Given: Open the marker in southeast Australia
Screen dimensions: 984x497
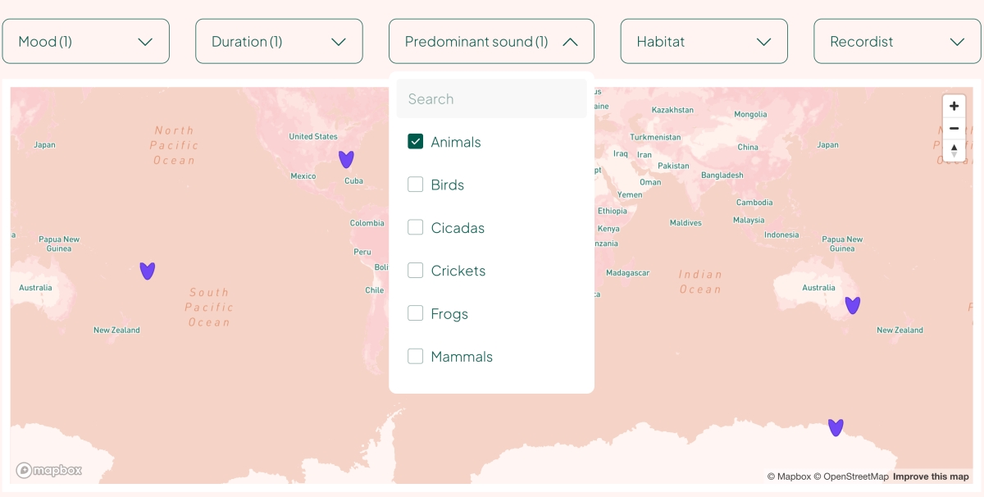Looking at the screenshot, I should click(x=853, y=305).
